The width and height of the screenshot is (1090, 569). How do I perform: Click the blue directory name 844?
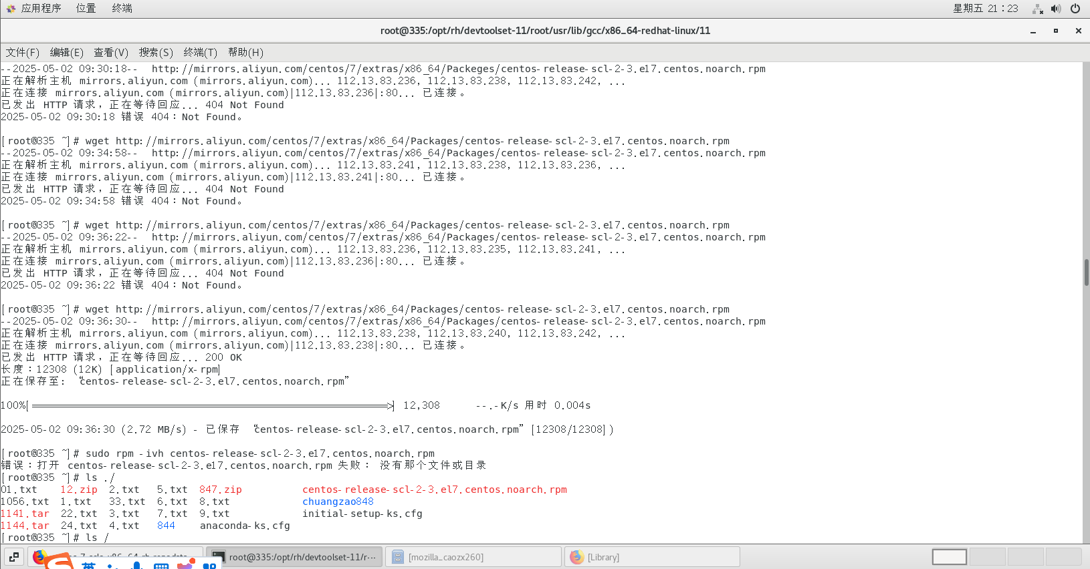[x=166, y=526]
